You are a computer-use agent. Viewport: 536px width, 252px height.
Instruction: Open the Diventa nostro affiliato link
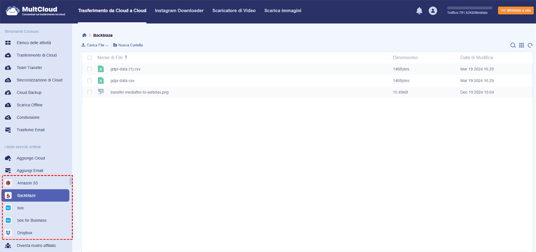[36, 246]
